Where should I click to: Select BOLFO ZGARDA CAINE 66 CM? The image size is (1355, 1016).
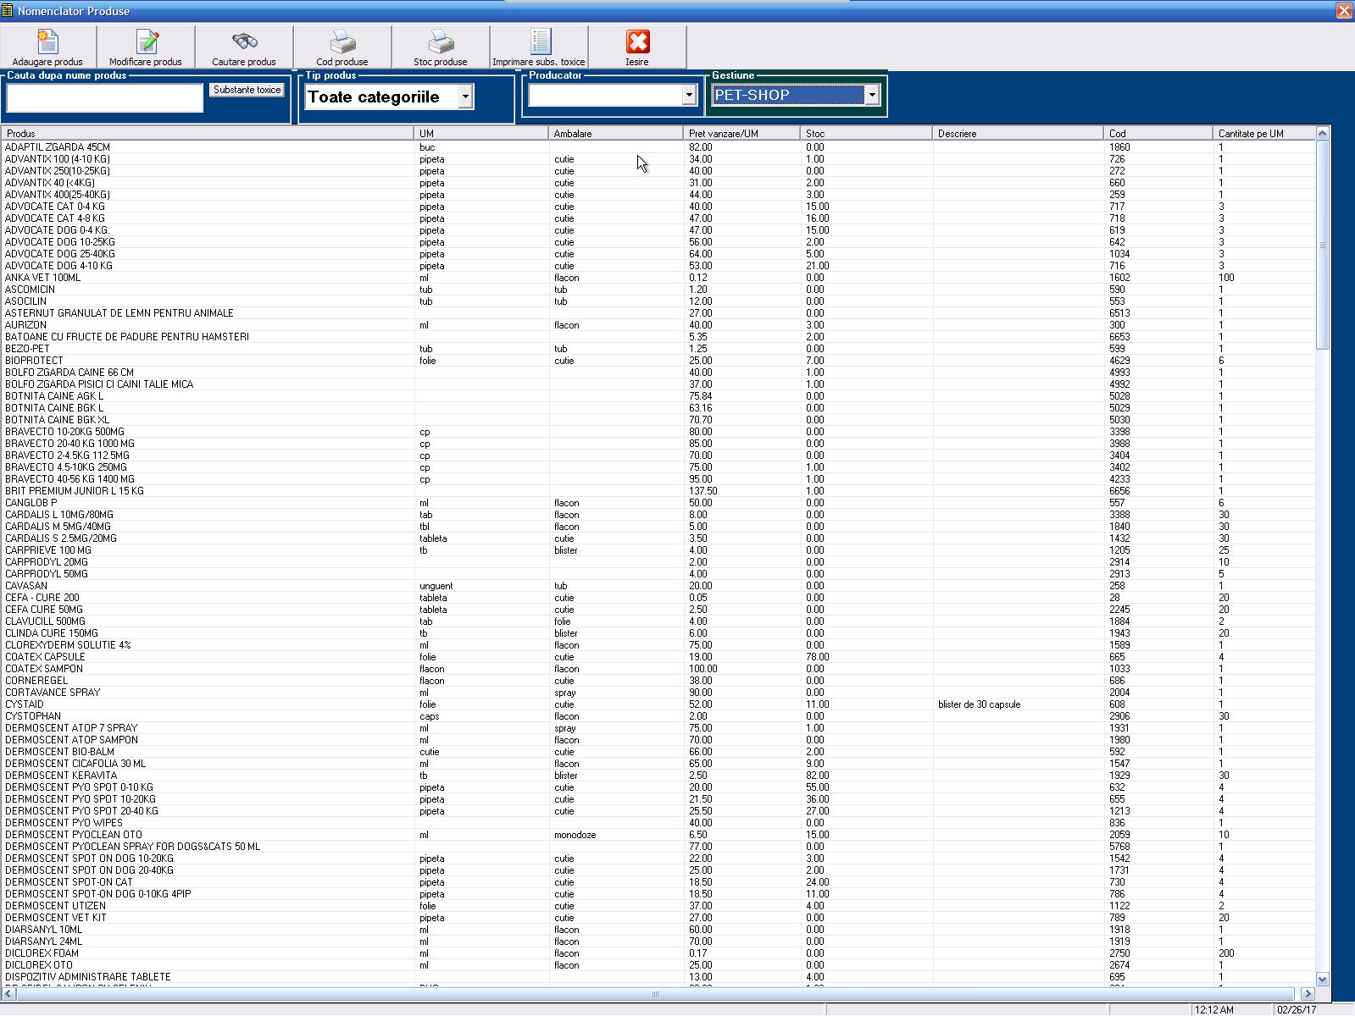pos(658,373)
